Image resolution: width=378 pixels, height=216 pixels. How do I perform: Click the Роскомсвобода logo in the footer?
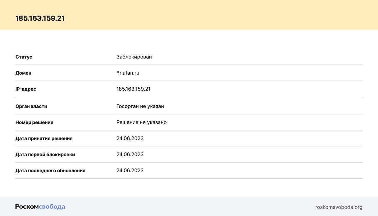point(40,207)
